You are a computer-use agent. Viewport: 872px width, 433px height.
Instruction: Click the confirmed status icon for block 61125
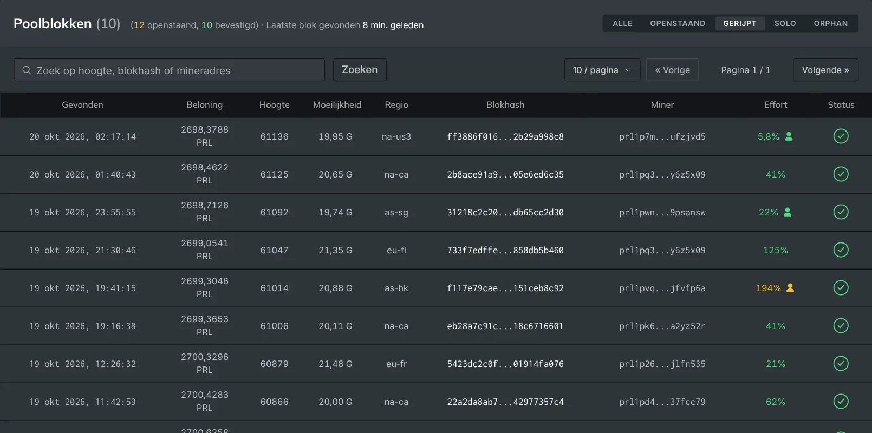tap(841, 174)
